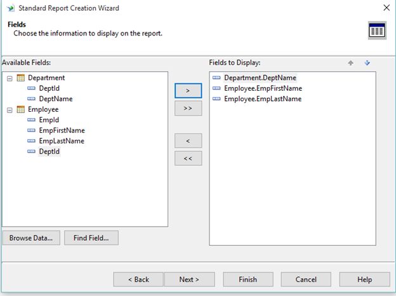Screen dimensions: 396x296
Task: Collapse the Employee table node
Action: 10,111
